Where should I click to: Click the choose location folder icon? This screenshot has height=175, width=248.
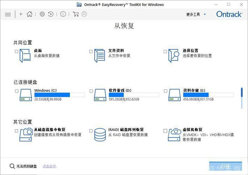pos(174,56)
